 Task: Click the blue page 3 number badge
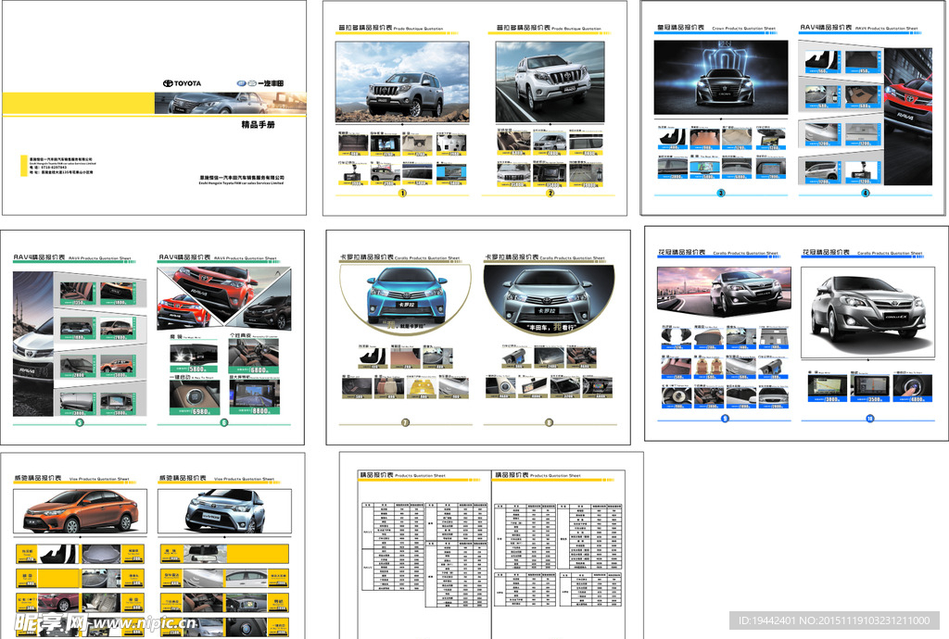721,193
